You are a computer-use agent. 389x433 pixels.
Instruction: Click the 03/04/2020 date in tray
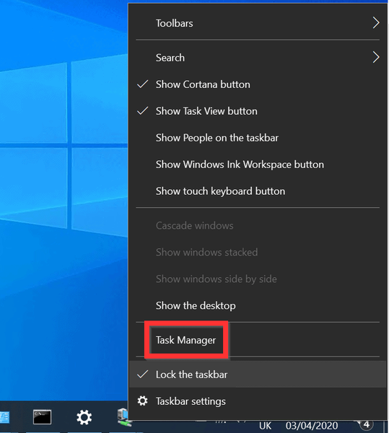312,426
